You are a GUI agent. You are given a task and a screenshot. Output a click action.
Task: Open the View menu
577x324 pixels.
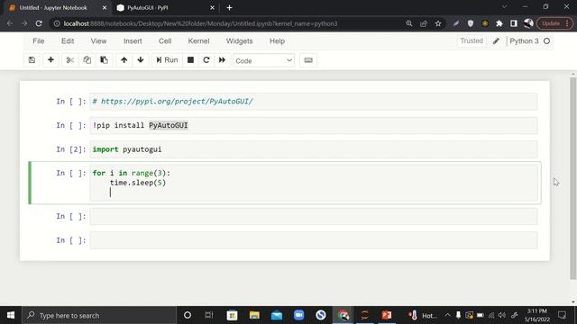click(98, 41)
